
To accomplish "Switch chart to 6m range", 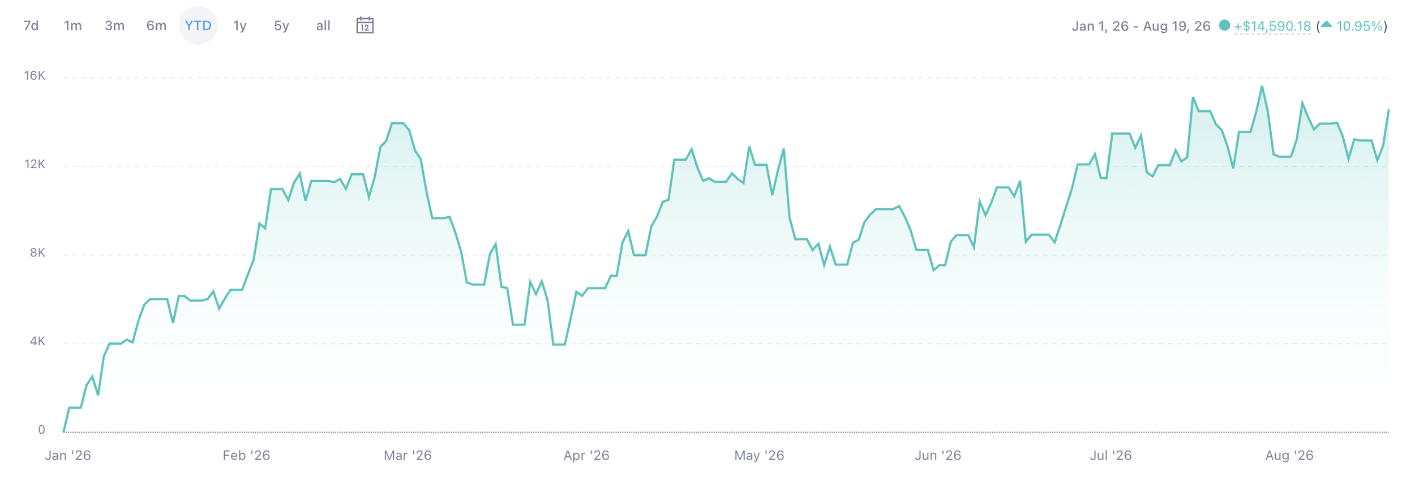I will (x=156, y=25).
